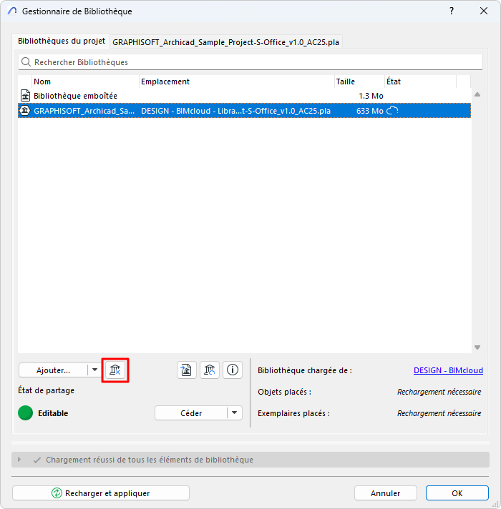Select the GRAPHISOFT_Archicad_Sa... library row
Viewport: 501px width, 509px height.
244,111
